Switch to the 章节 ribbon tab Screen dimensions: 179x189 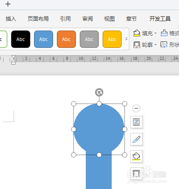(132, 19)
